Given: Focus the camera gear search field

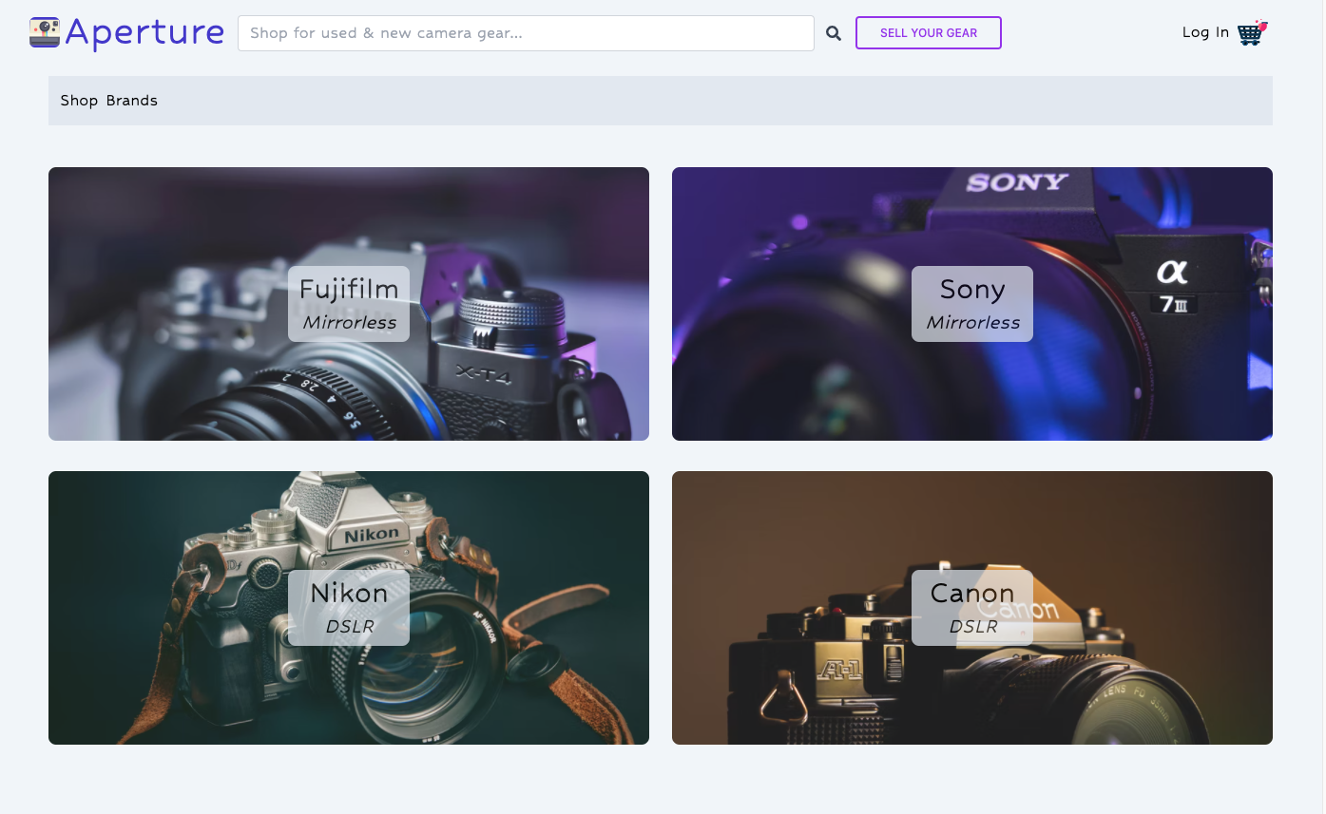Looking at the screenshot, I should 526,33.
